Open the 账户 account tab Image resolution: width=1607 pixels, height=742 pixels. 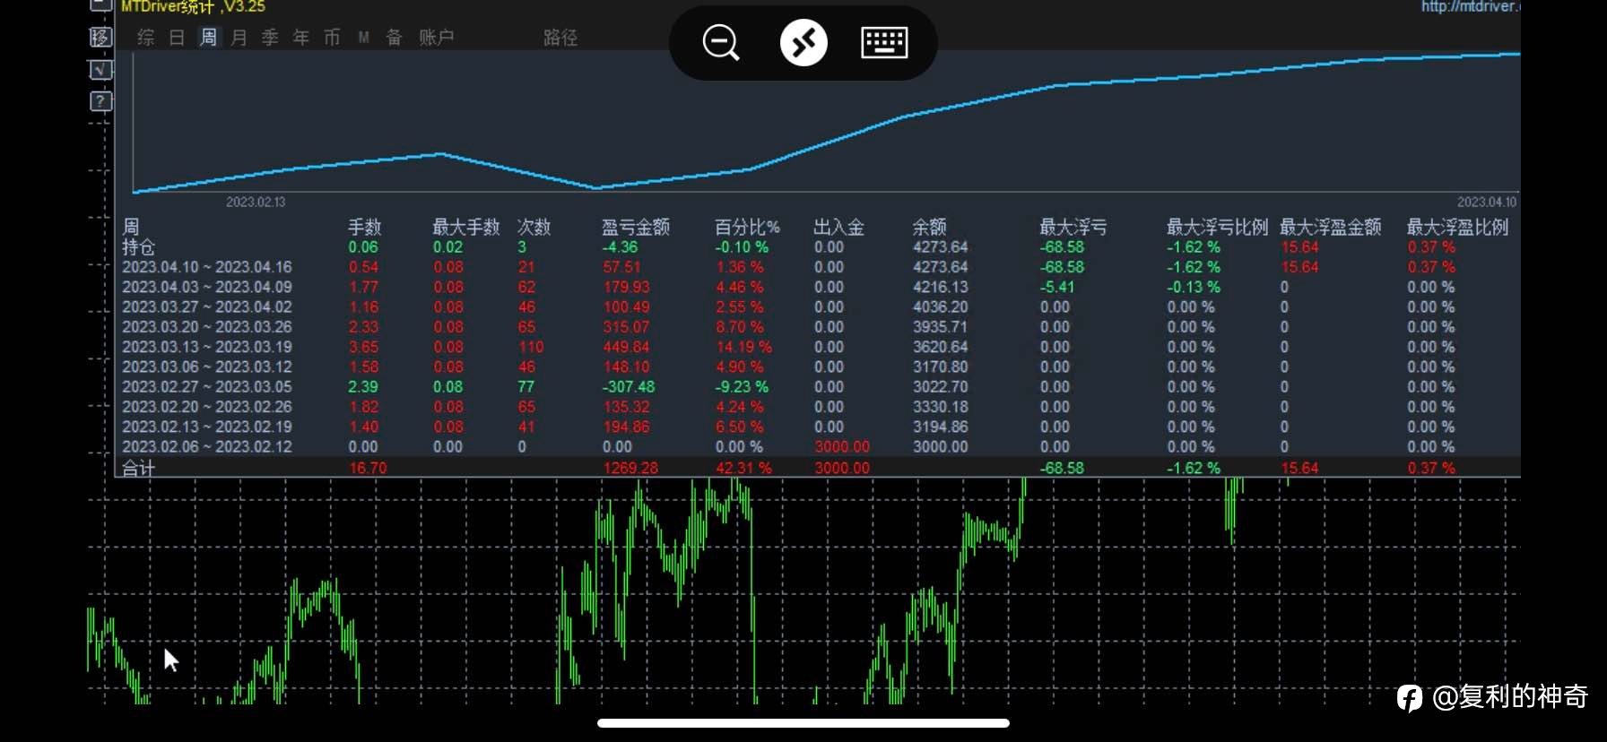click(x=437, y=37)
